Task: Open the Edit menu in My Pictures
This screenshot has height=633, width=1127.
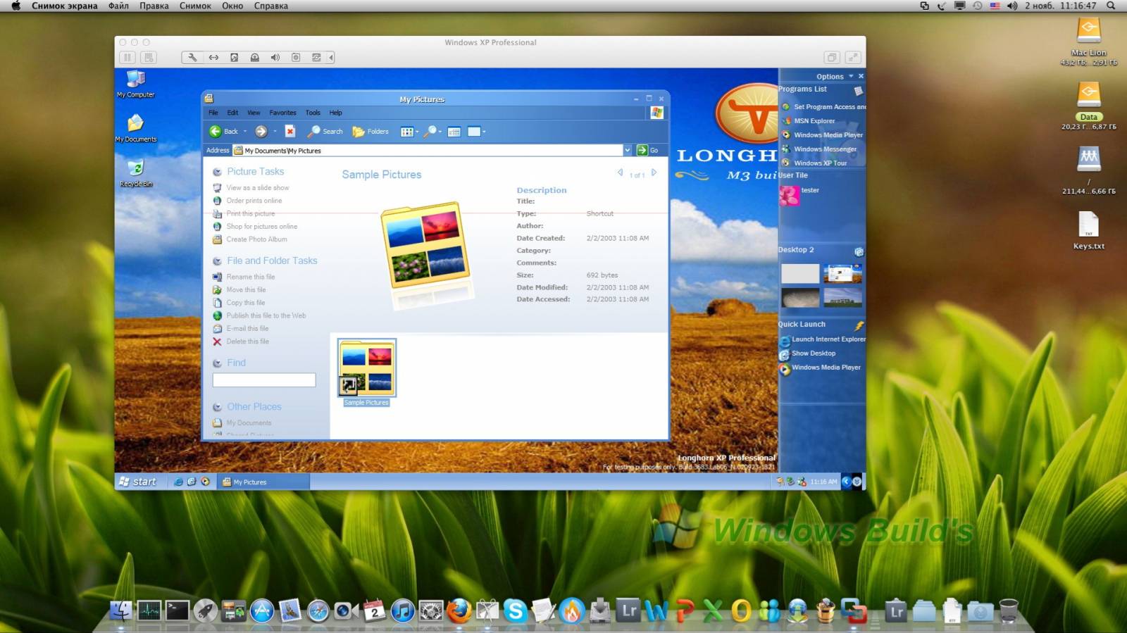Action: click(232, 113)
